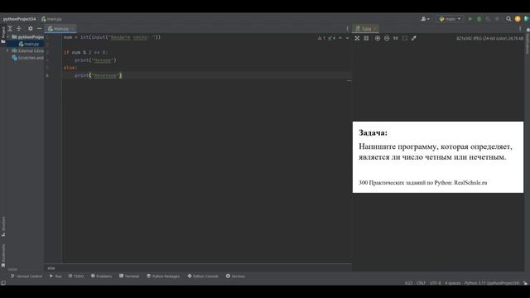Click the Debug bug icon in toolbar
Viewport: 530px width, 298px height.
click(479, 19)
